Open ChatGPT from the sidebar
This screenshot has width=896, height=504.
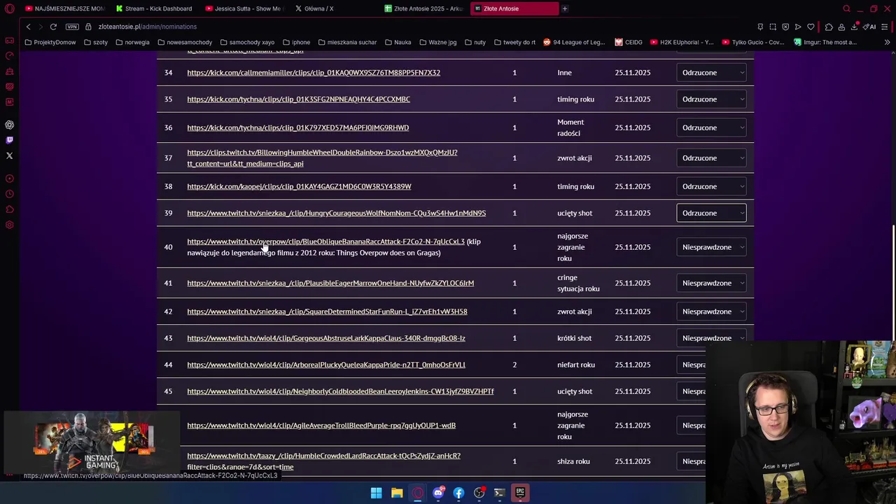pos(9,125)
